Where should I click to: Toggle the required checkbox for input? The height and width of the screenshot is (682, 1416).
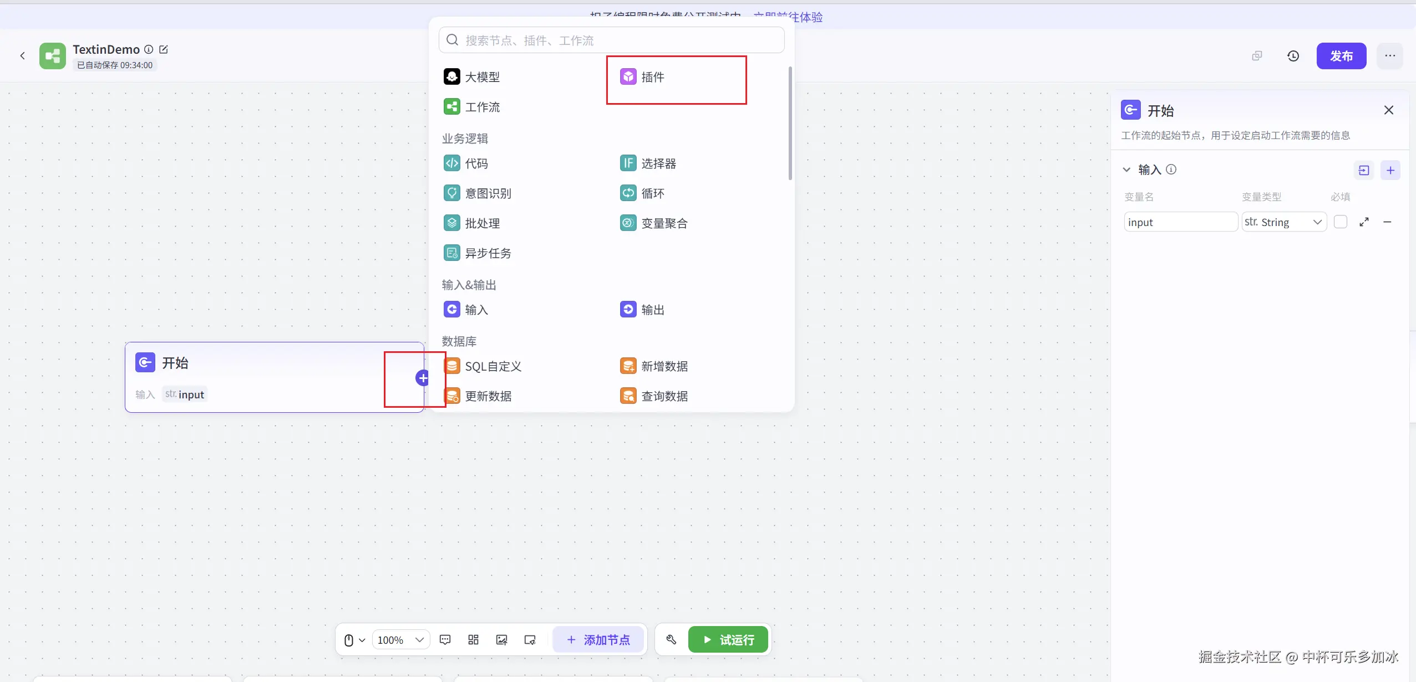click(x=1341, y=222)
